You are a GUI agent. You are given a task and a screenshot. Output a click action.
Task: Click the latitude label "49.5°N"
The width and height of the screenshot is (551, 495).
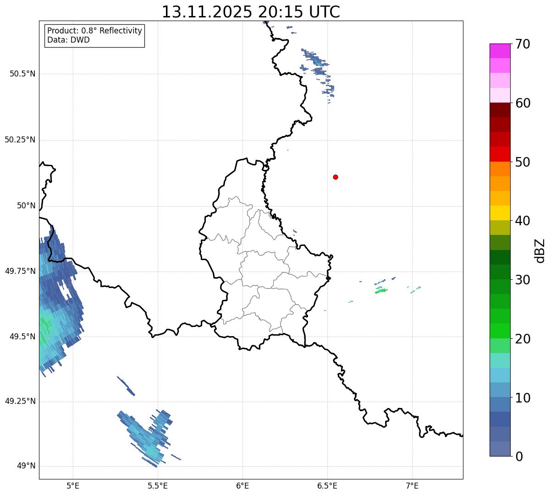[22, 337]
